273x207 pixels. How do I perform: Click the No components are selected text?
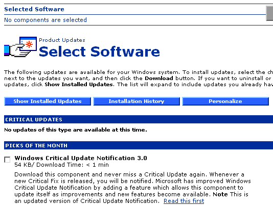pos(45,20)
